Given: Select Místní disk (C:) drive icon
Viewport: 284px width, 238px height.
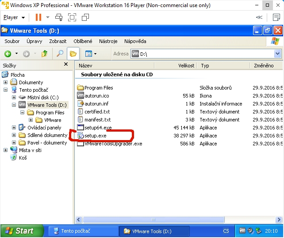Looking at the screenshot, I should click(22, 97).
